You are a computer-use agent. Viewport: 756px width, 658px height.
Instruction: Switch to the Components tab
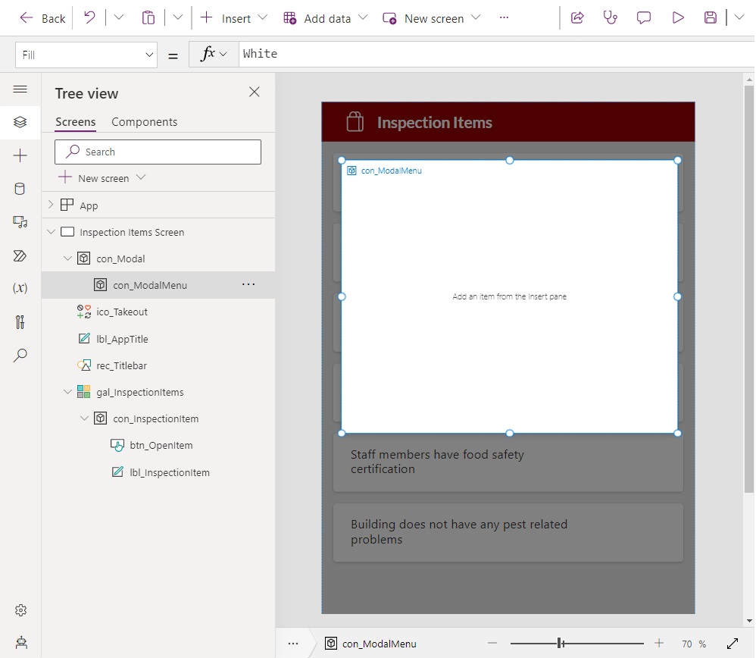tap(146, 121)
